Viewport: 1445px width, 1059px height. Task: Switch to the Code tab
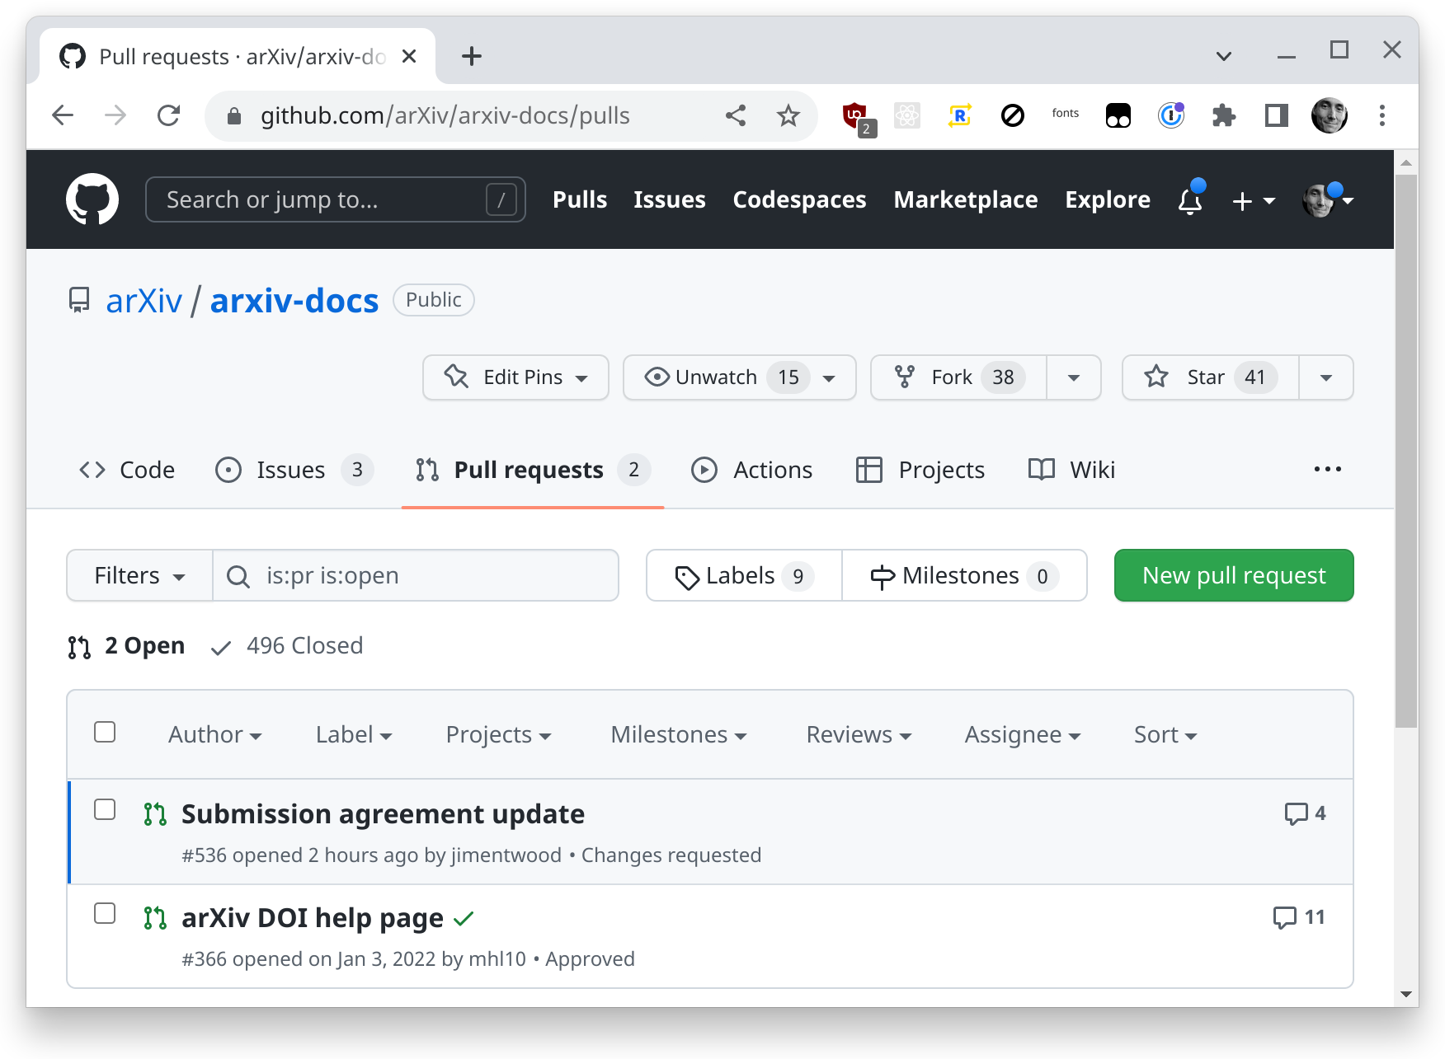tap(127, 470)
